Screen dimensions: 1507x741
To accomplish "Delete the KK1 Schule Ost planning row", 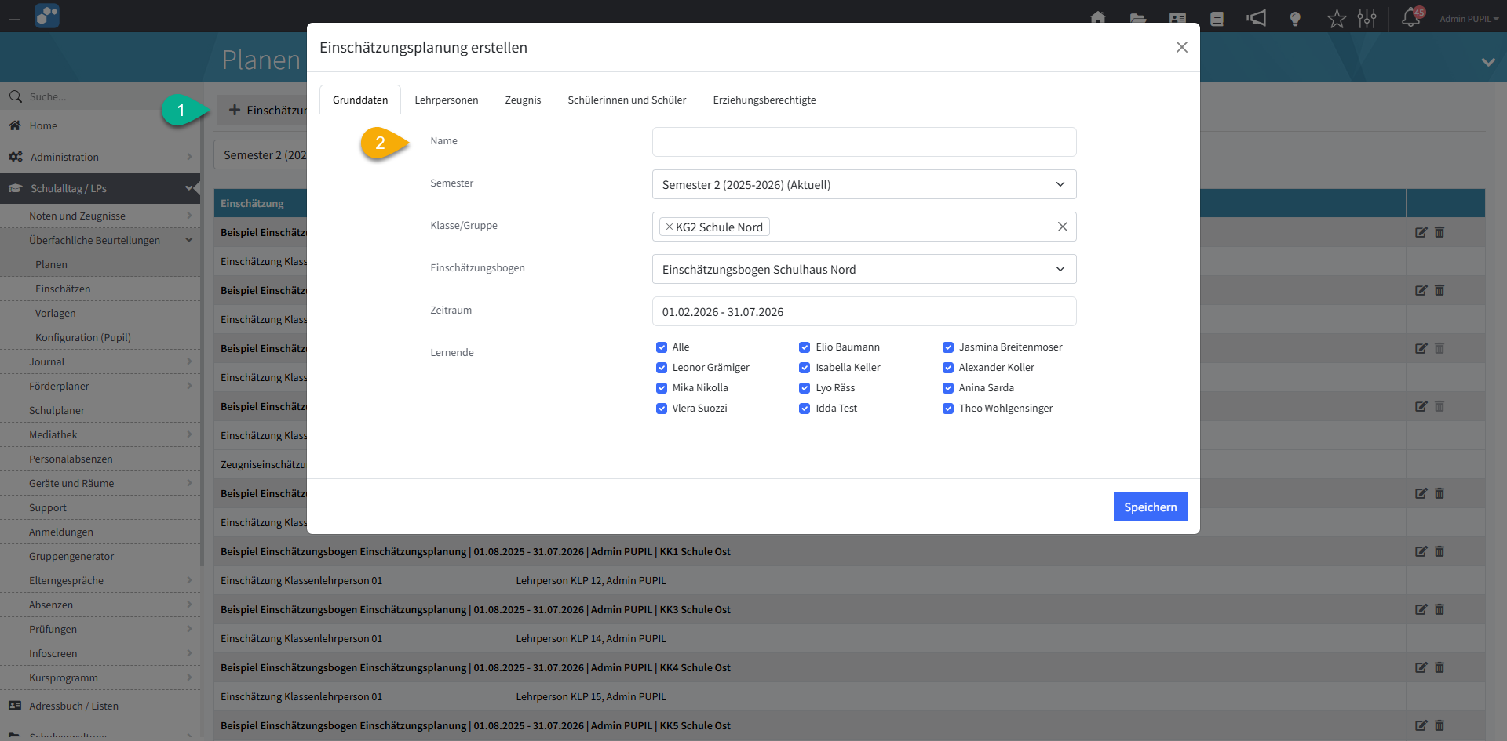I will click(x=1439, y=551).
